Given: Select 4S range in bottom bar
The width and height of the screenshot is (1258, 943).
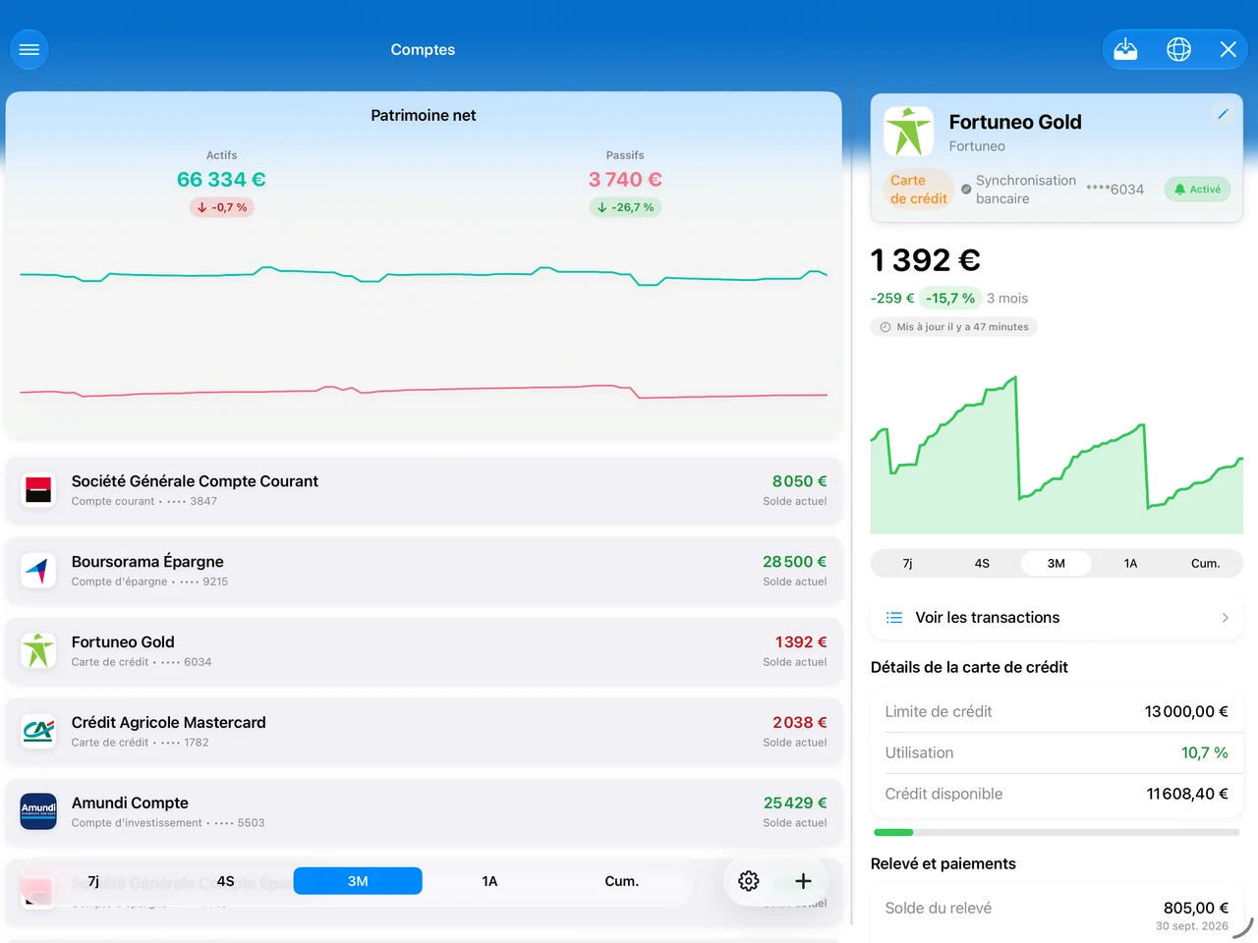Looking at the screenshot, I should [x=225, y=881].
